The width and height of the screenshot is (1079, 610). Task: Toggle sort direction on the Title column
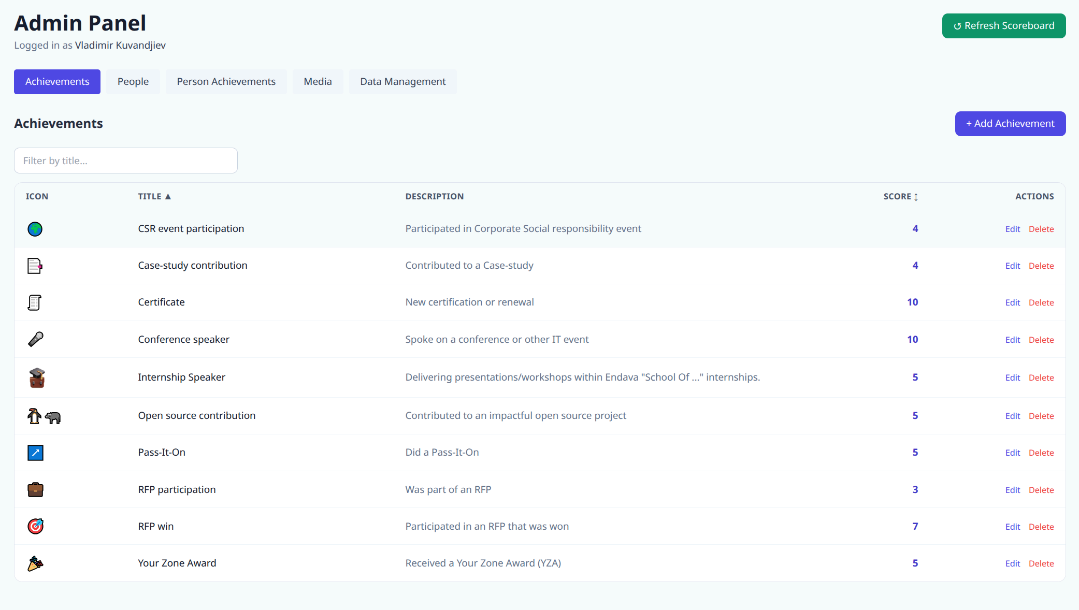154,196
